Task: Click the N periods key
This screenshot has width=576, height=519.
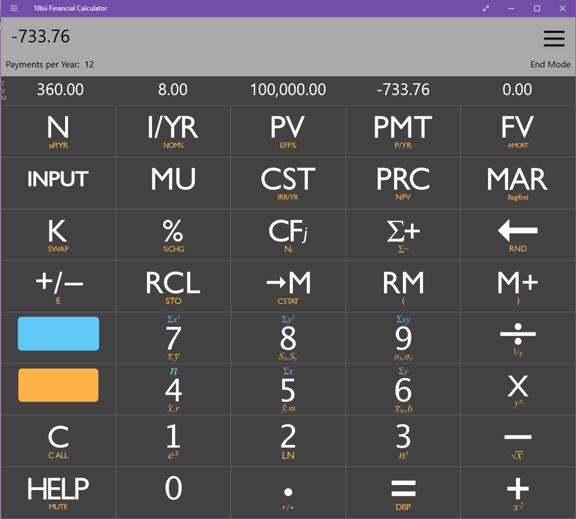Action: pos(58,131)
